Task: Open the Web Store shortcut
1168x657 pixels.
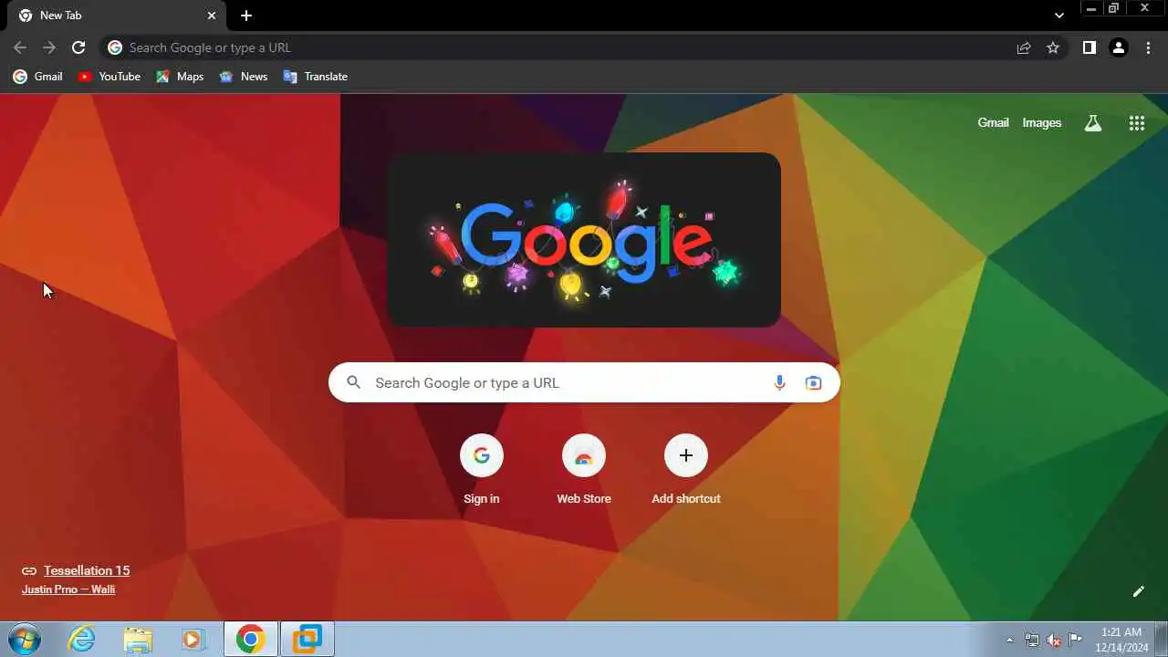Action: [x=584, y=470]
